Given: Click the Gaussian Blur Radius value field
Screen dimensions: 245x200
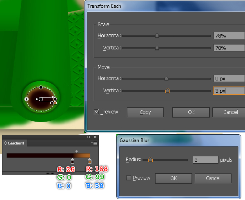Looking at the screenshot, I should 205,160.
